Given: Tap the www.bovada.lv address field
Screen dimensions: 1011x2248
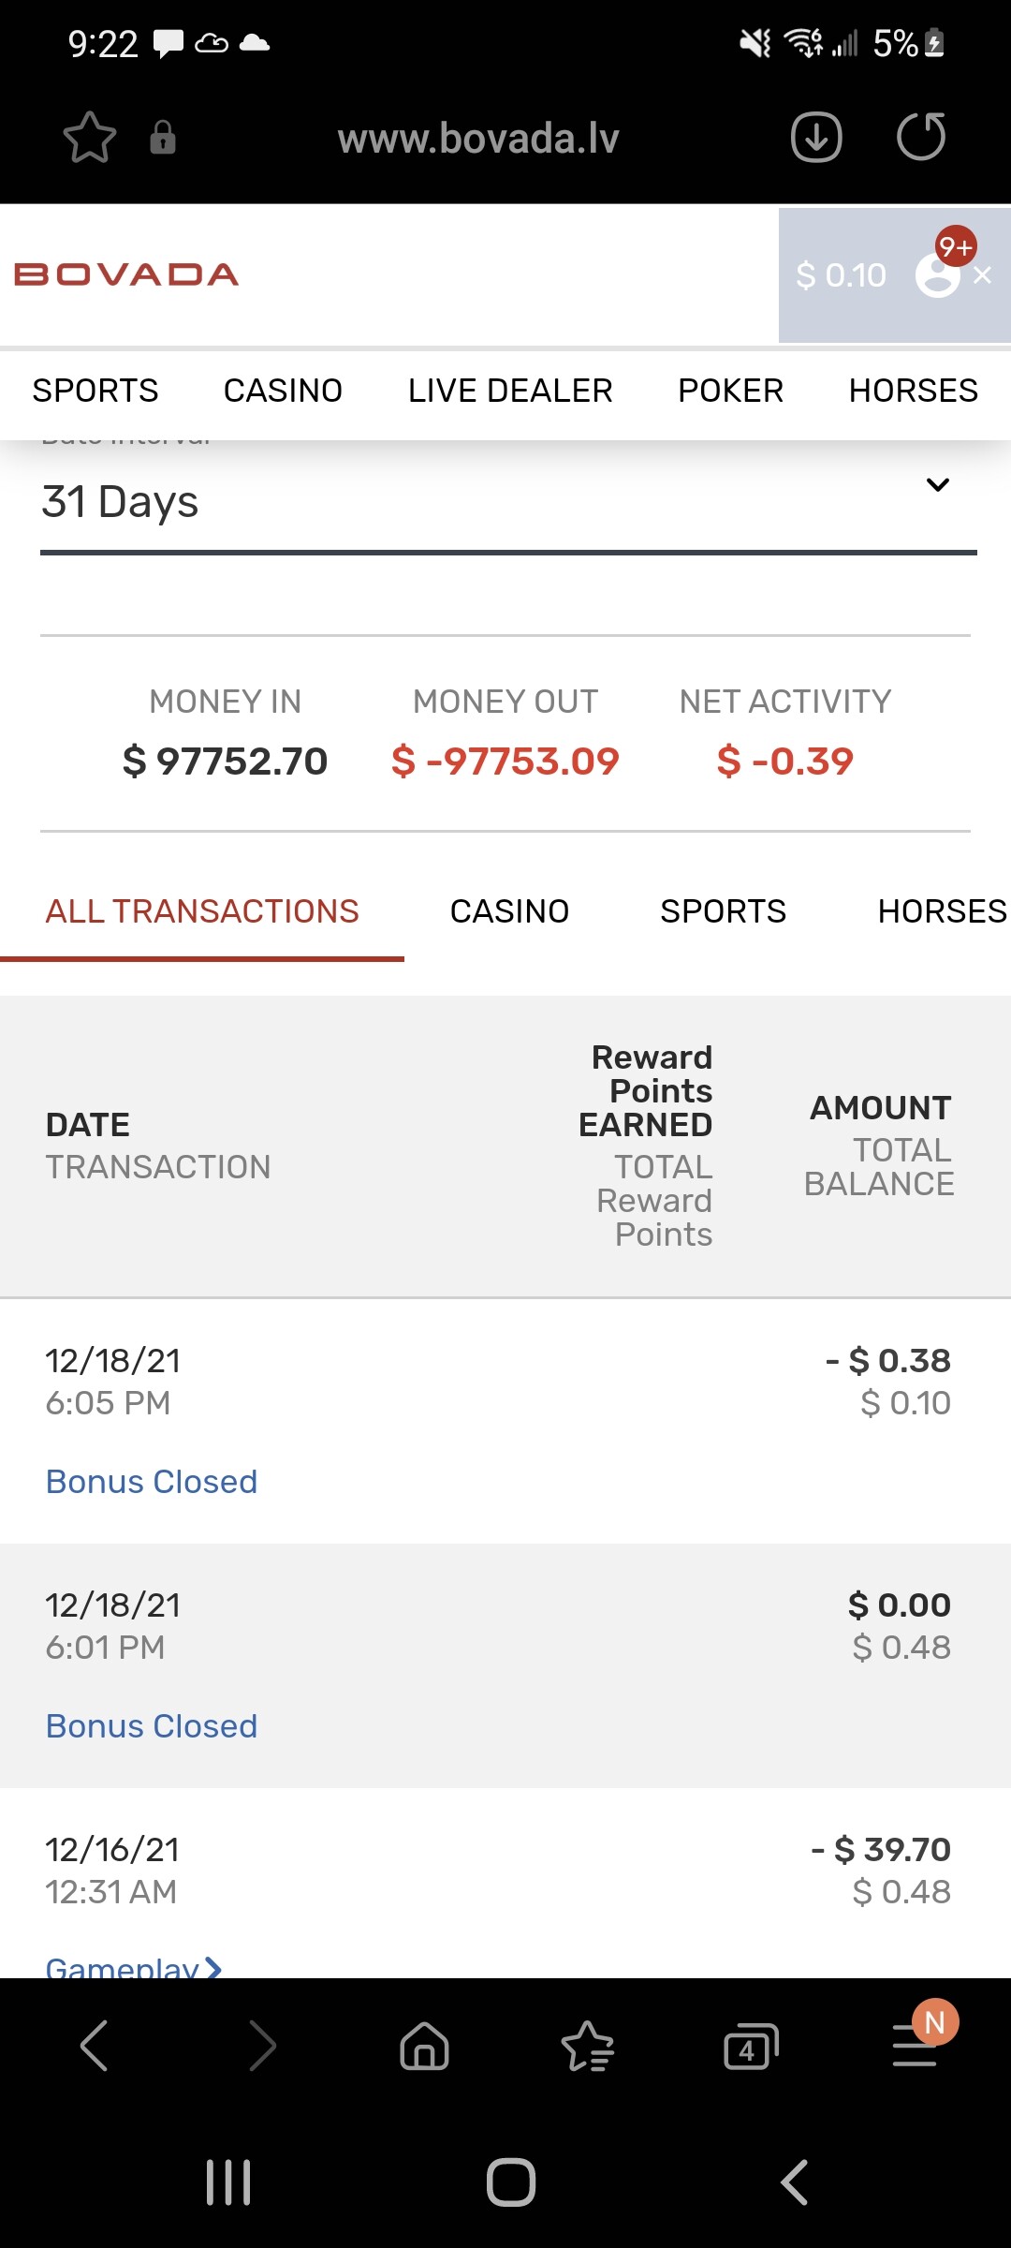Looking at the screenshot, I should (478, 139).
